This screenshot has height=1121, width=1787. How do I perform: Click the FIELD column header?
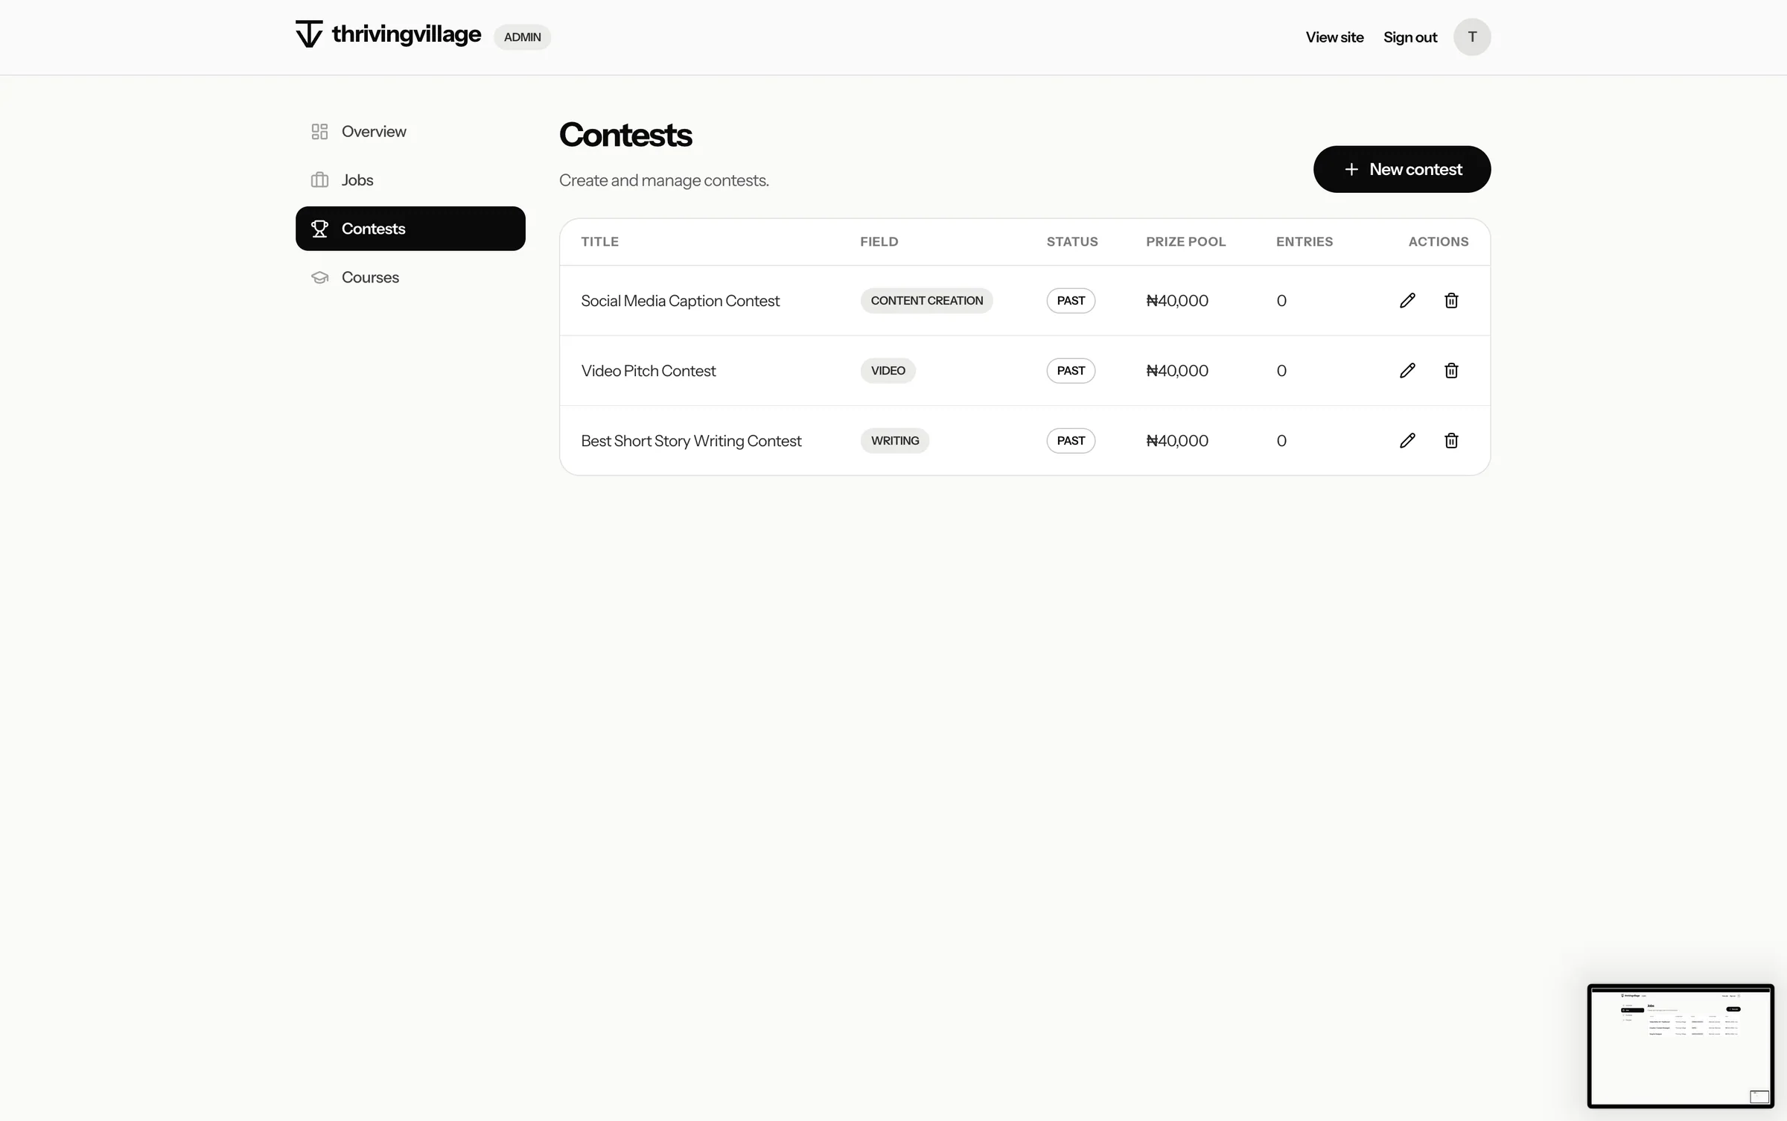pos(879,241)
